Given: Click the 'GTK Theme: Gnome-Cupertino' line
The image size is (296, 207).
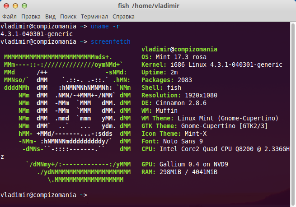Looking at the screenshot, I should 204,126.
